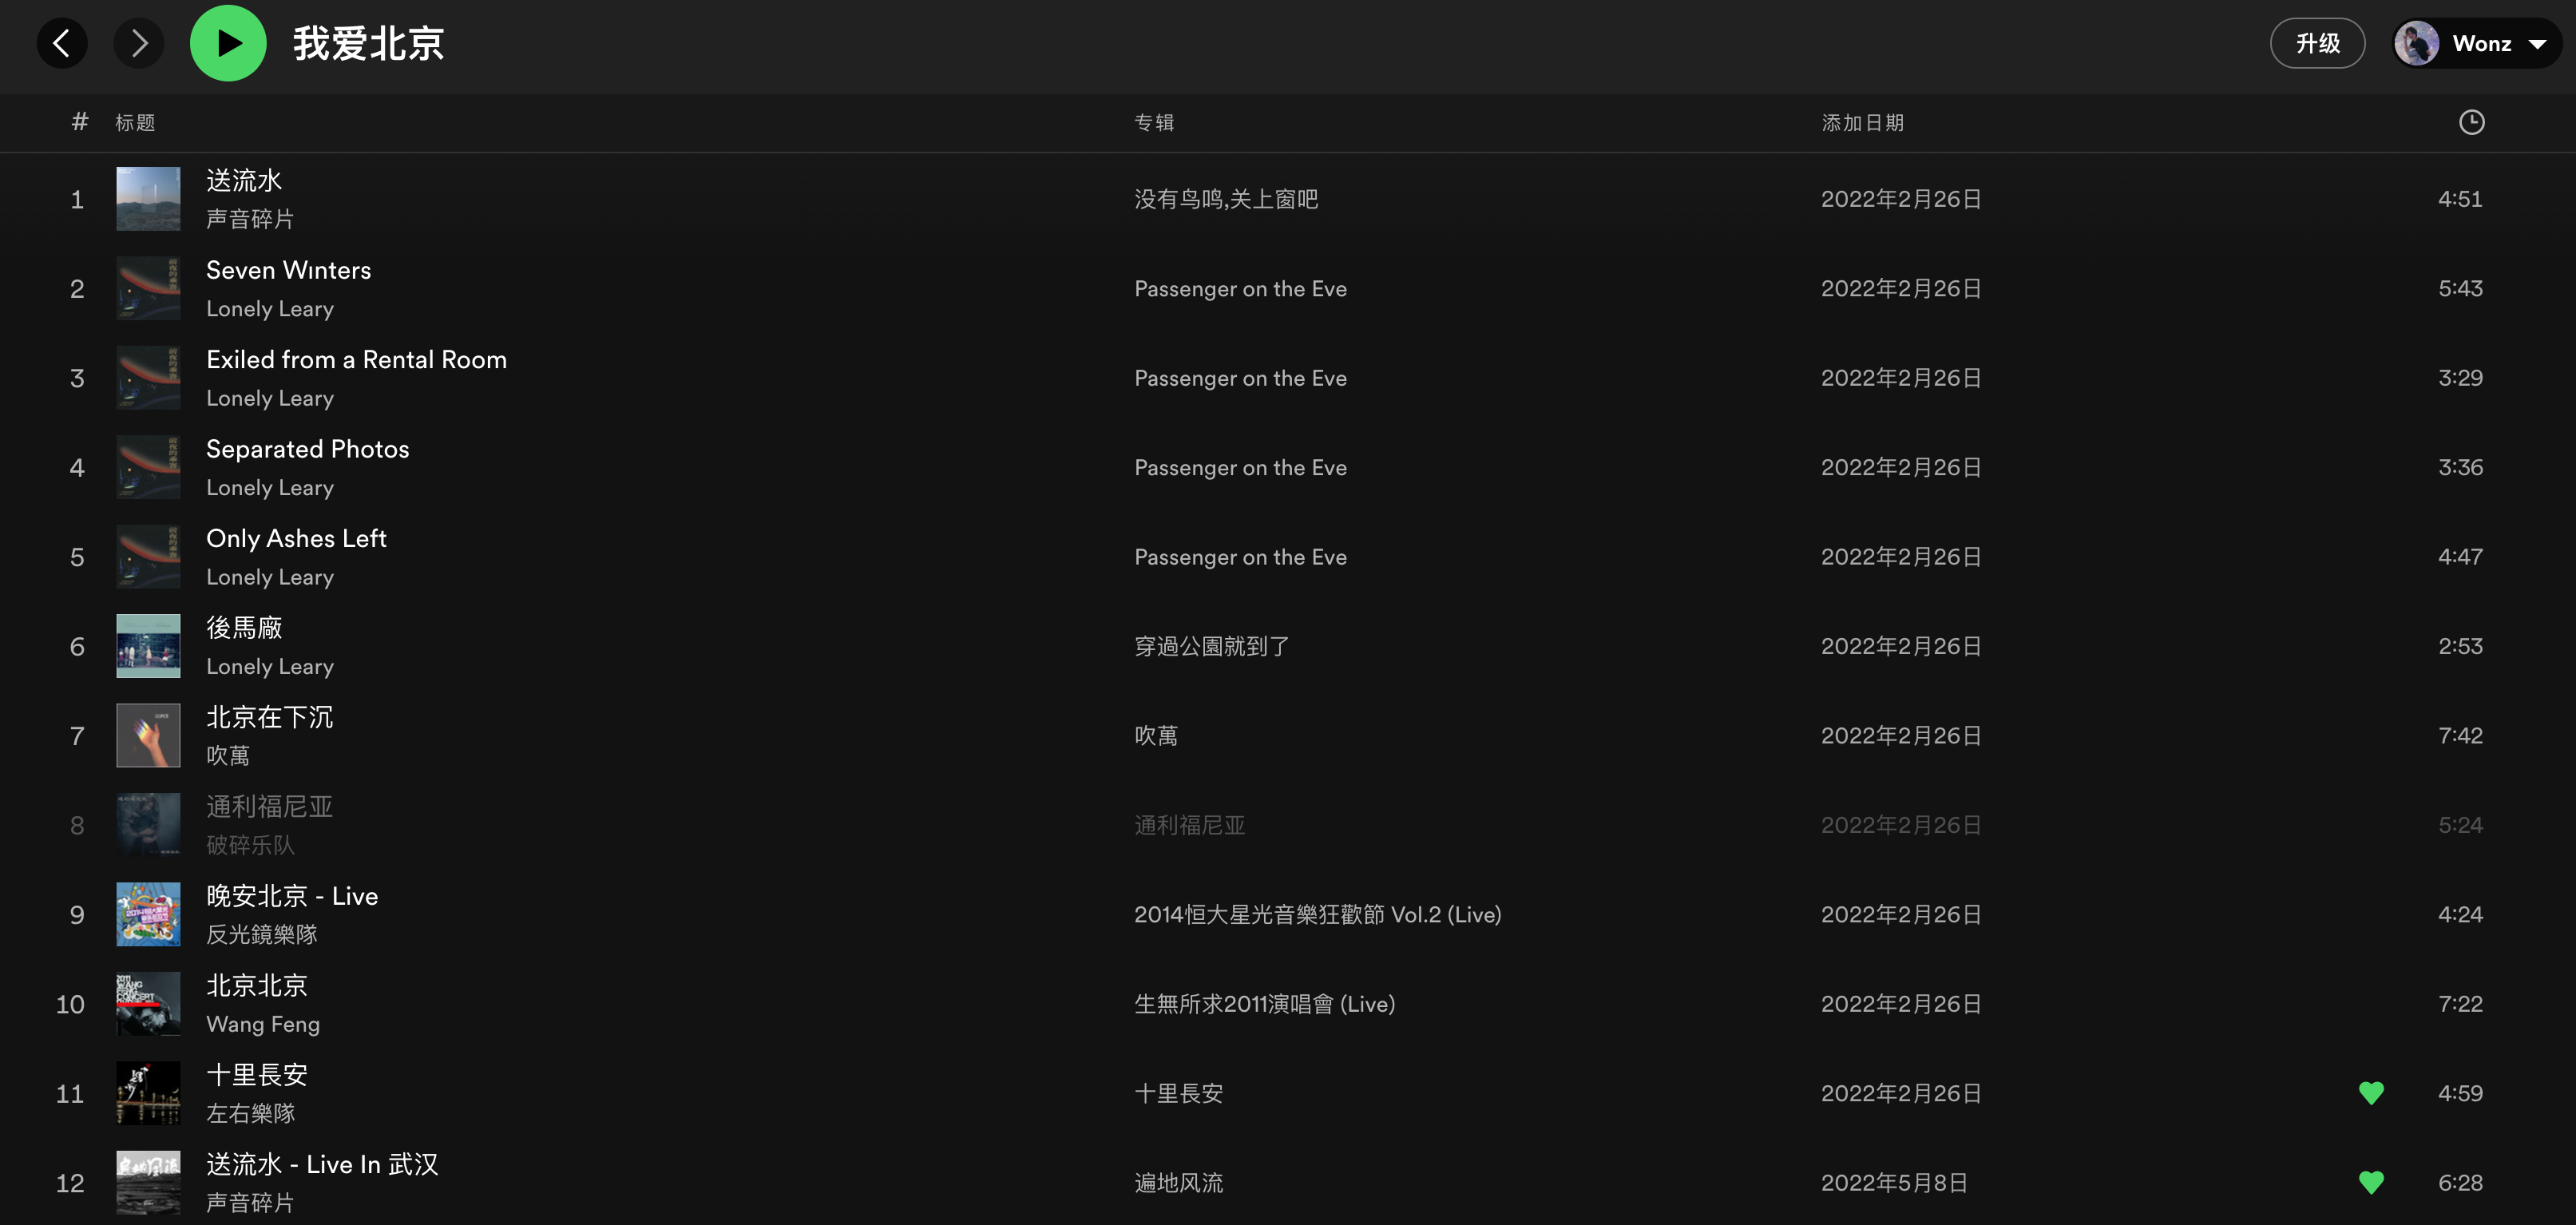The image size is (2576, 1225).
Task: Unlike the track 十里長安 via heart
Action: pos(2371,1093)
